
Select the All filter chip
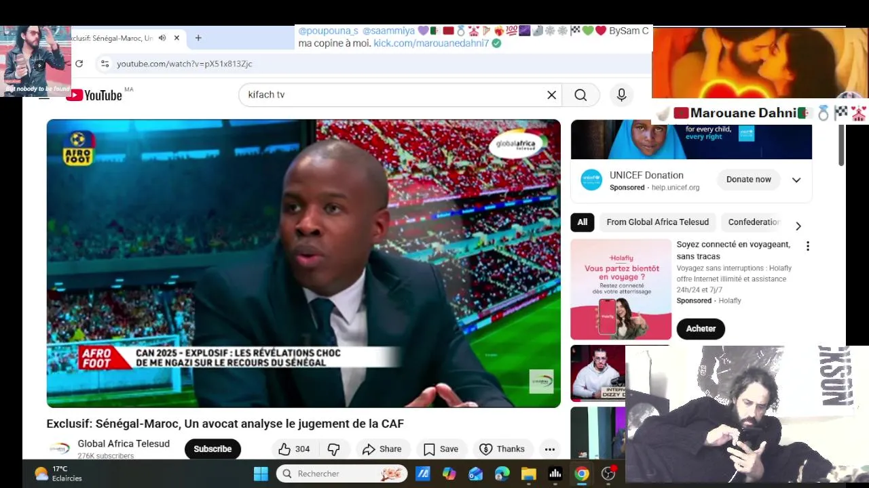[583, 222]
